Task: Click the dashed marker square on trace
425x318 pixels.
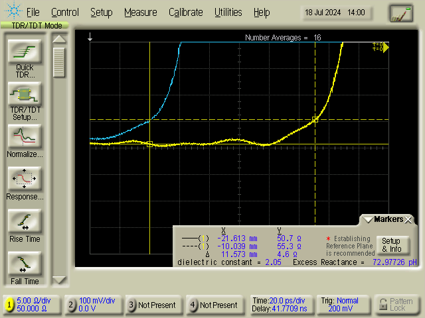Action: tap(315, 119)
